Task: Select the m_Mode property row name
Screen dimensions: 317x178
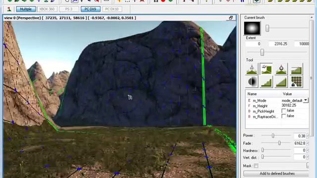Action: (260, 100)
